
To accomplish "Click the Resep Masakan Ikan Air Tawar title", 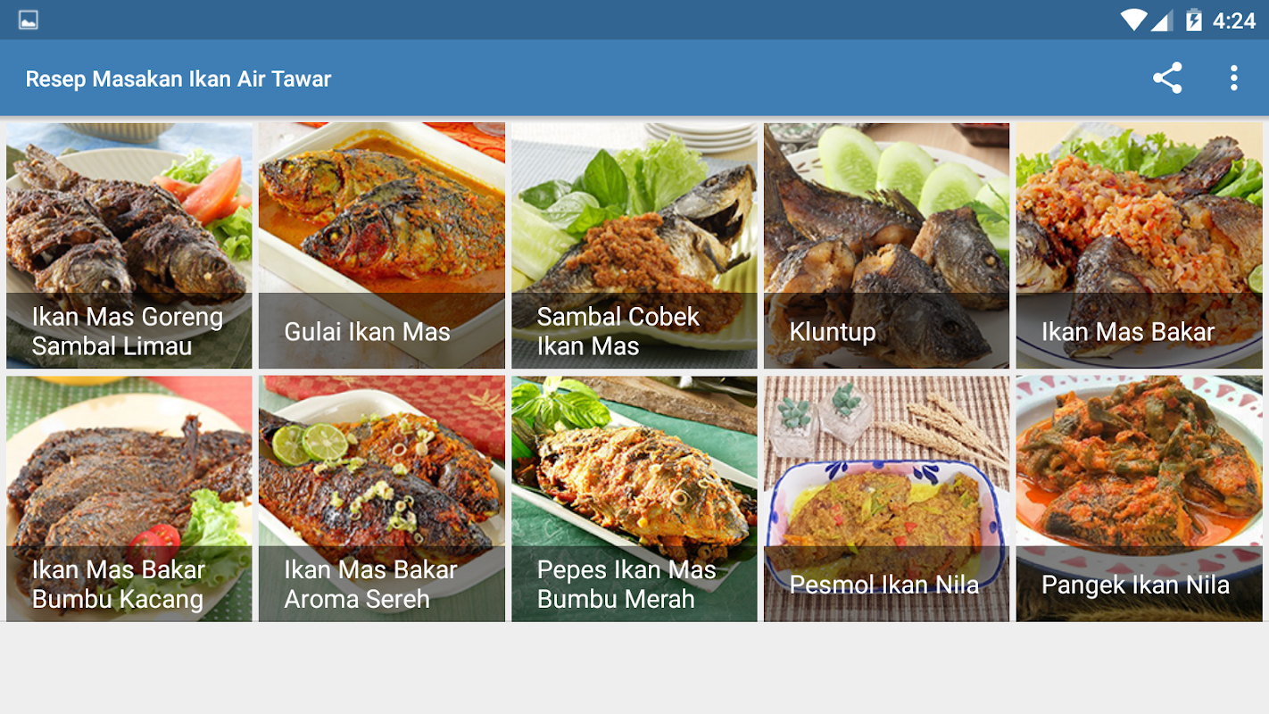I will (178, 79).
